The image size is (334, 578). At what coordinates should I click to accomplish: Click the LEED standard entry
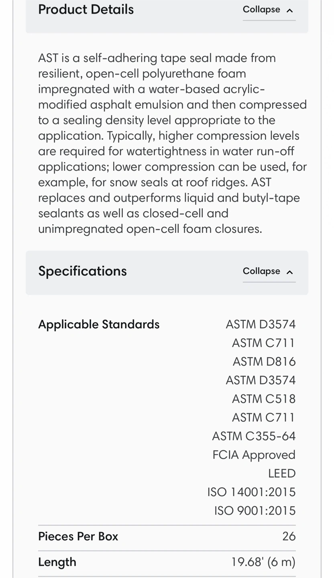pyautogui.click(x=282, y=474)
